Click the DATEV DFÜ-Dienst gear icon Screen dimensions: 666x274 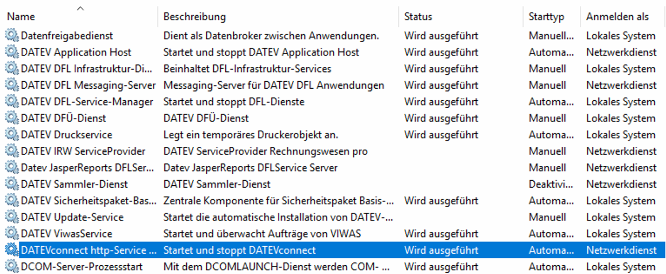click(11, 118)
